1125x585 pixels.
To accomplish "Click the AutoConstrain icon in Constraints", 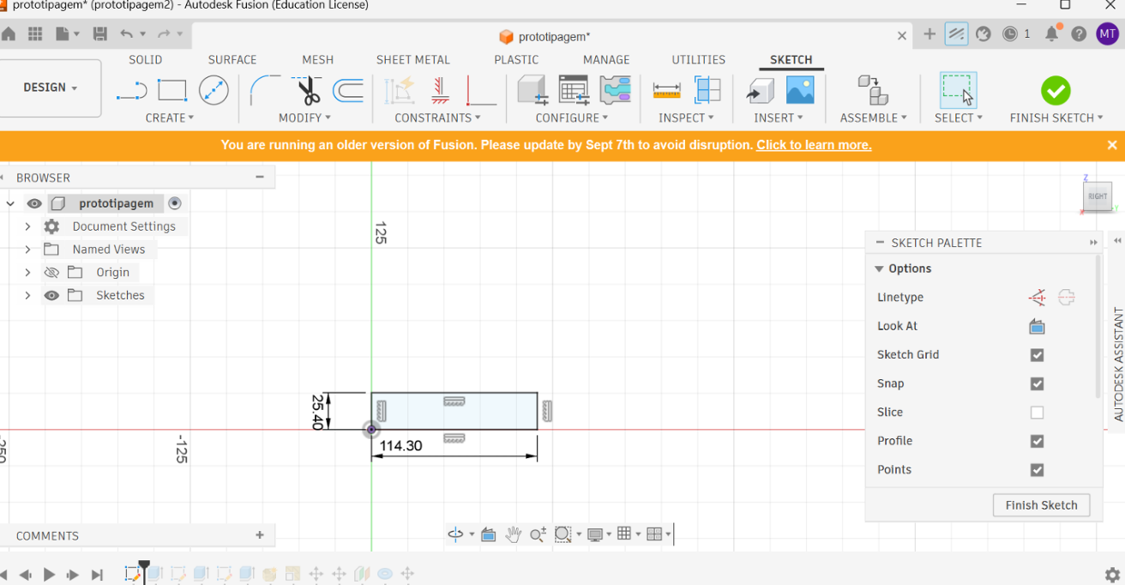I will point(400,90).
